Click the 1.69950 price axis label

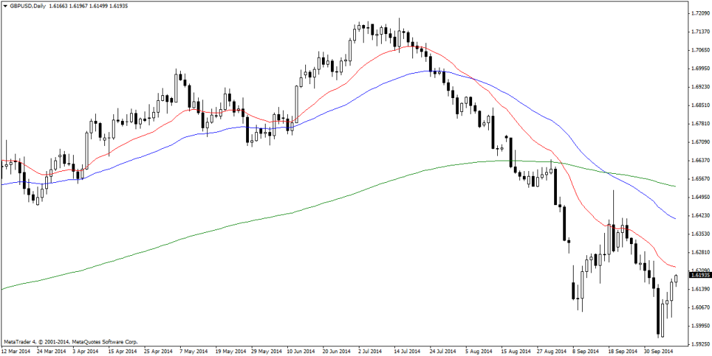pos(697,68)
